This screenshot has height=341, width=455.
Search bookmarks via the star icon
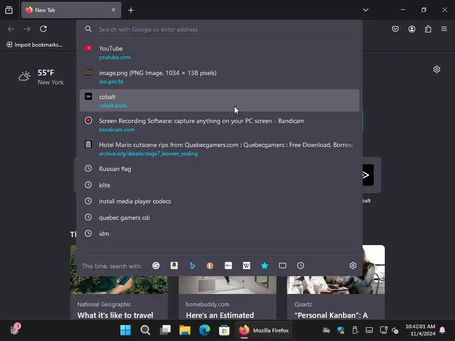265,266
